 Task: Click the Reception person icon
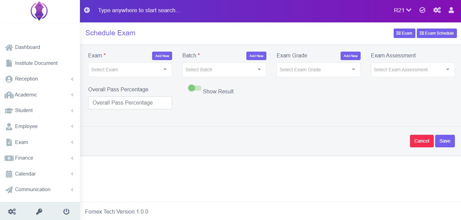[x=9, y=79]
